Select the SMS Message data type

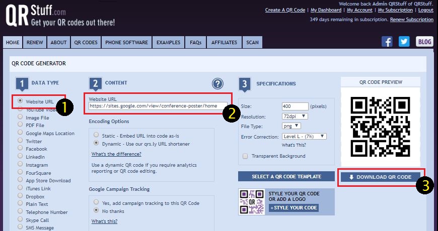pyautogui.click(x=20, y=227)
